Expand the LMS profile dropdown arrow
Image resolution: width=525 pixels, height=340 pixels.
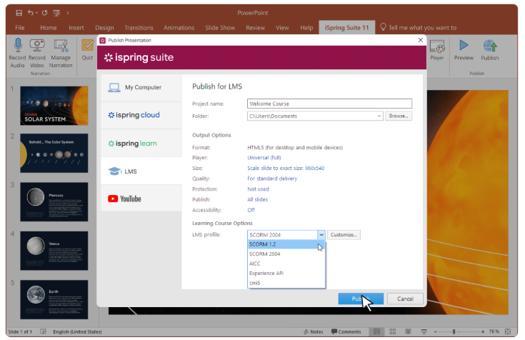(321, 234)
